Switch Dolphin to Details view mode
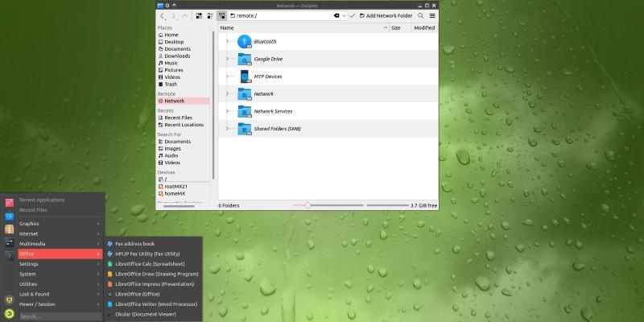The width and height of the screenshot is (644, 322). [x=222, y=15]
